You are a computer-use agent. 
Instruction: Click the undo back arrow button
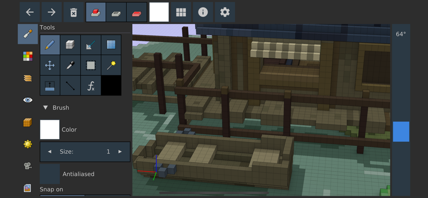(x=30, y=12)
